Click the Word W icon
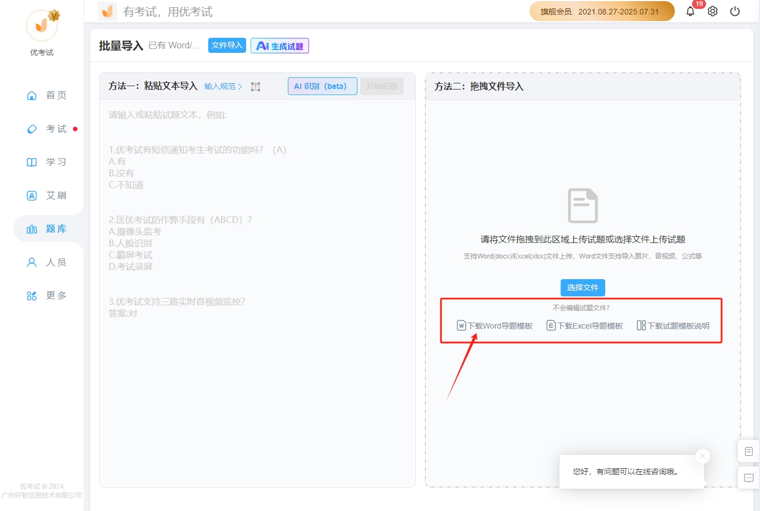Image resolution: width=760 pixels, height=511 pixels. click(462, 326)
